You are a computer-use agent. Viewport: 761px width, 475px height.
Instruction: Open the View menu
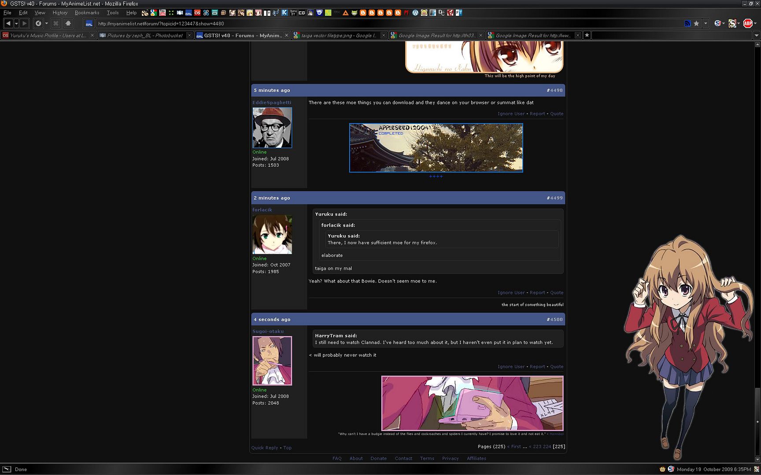(x=40, y=13)
